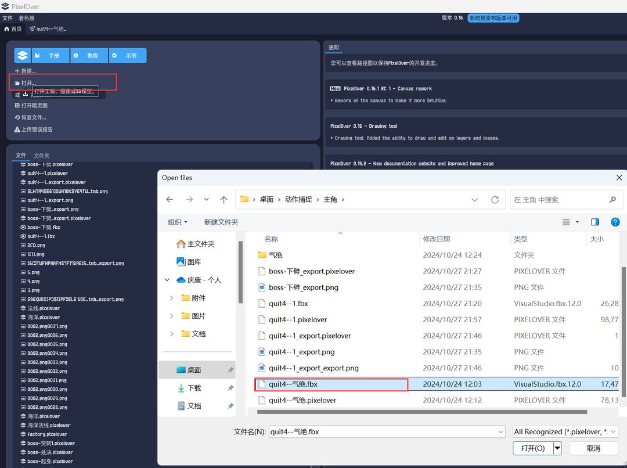Click 打开(O) button
The height and width of the screenshot is (468, 627).
coord(533,448)
